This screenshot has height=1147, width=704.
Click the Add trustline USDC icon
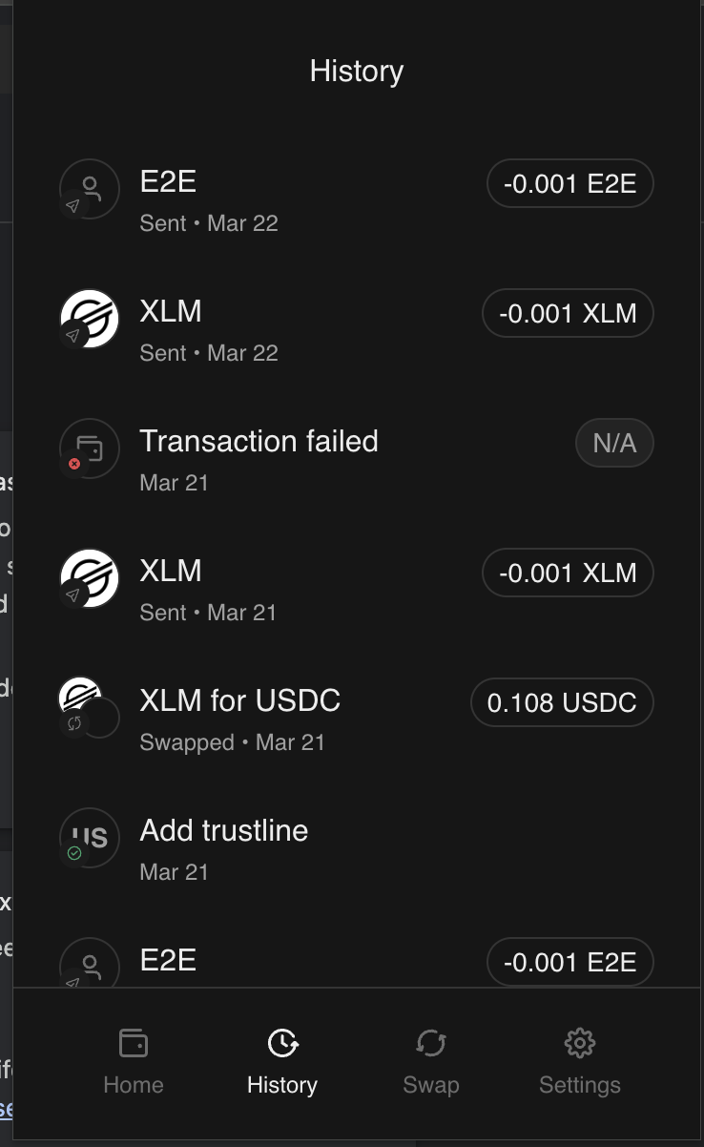(90, 837)
